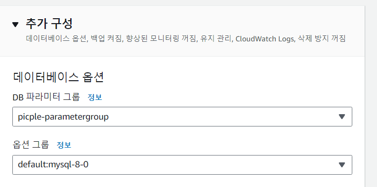Viewport: 377px width, 187px height.
Task: Open 정보 link beside 옵션 그룹
Action: click(x=64, y=145)
